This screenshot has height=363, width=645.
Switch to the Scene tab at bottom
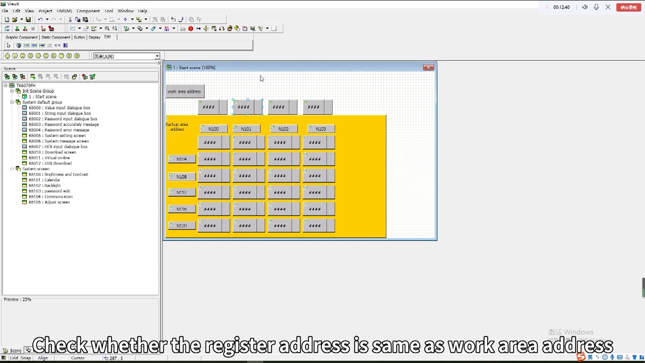pyautogui.click(x=13, y=350)
